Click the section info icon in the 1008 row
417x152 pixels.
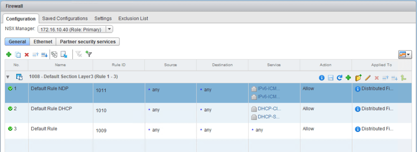[x=322, y=78]
